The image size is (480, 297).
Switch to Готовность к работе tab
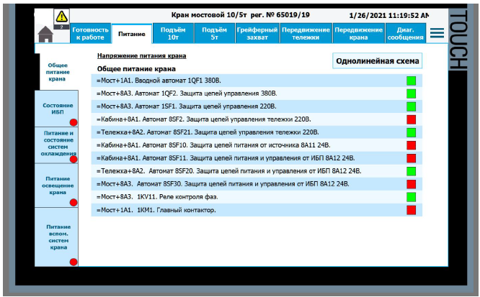[x=90, y=33]
